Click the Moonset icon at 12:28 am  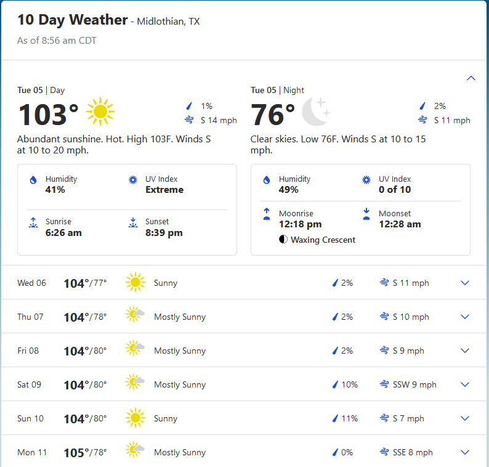tap(366, 214)
